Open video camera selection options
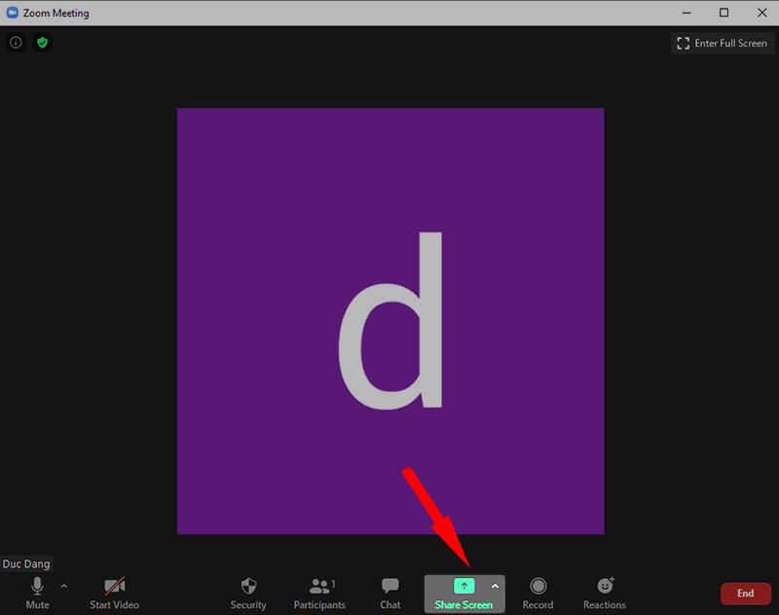 [140, 586]
